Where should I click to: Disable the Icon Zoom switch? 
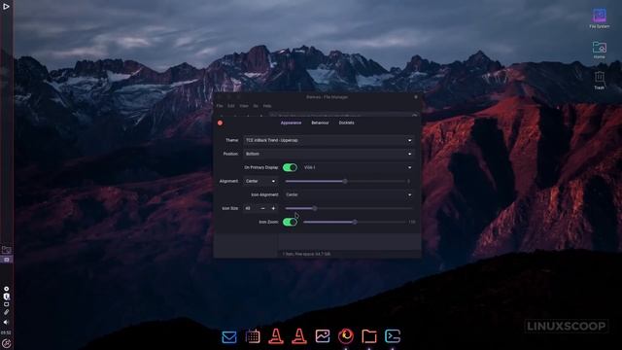290,222
